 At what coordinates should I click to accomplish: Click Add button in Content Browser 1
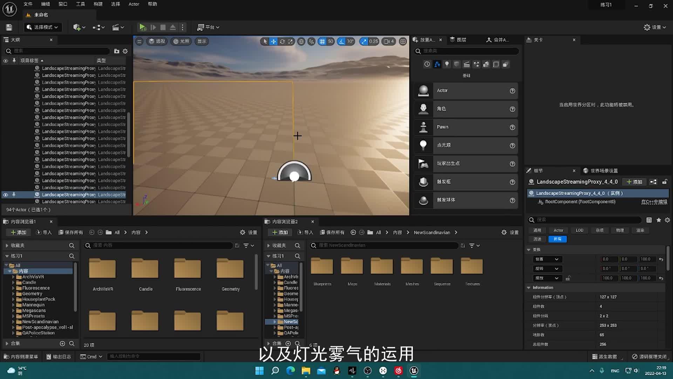[19, 232]
